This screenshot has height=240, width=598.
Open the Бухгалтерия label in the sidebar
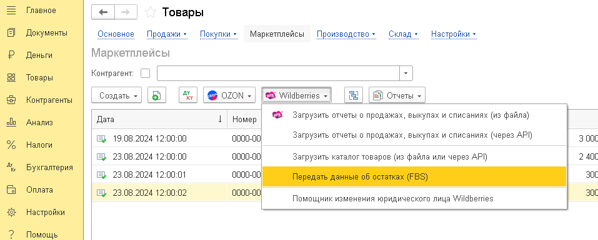pos(49,167)
